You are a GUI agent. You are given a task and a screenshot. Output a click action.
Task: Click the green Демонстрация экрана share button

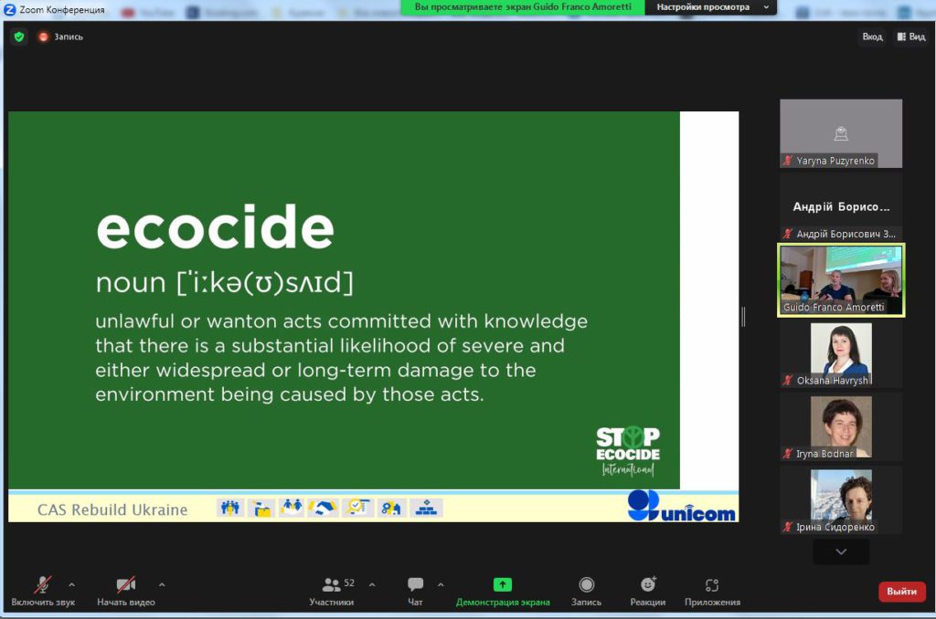(x=503, y=590)
